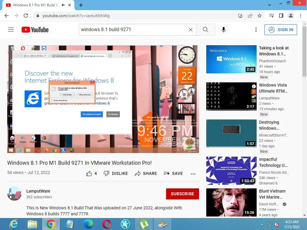Go forward in Chrome browser
The height and width of the screenshot is (230, 307).
[16, 16]
